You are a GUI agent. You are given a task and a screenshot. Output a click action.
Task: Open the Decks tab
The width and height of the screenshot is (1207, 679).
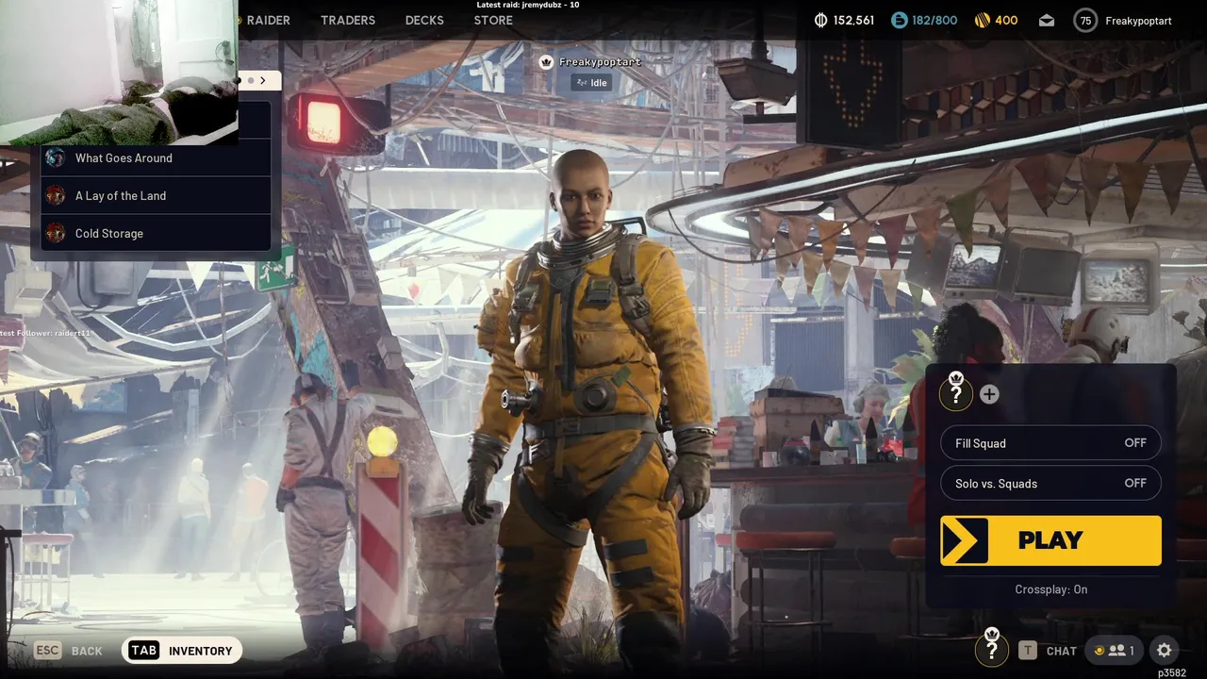pyautogui.click(x=424, y=20)
